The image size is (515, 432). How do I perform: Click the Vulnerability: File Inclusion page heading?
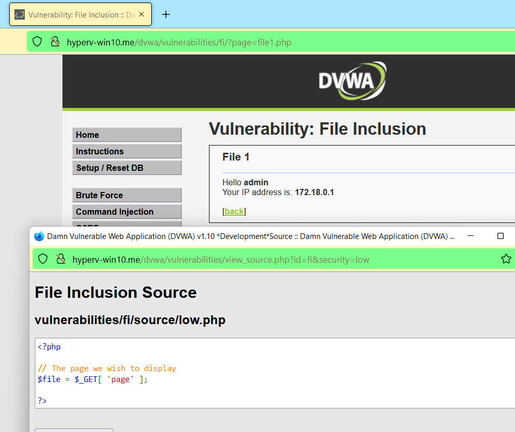(317, 129)
